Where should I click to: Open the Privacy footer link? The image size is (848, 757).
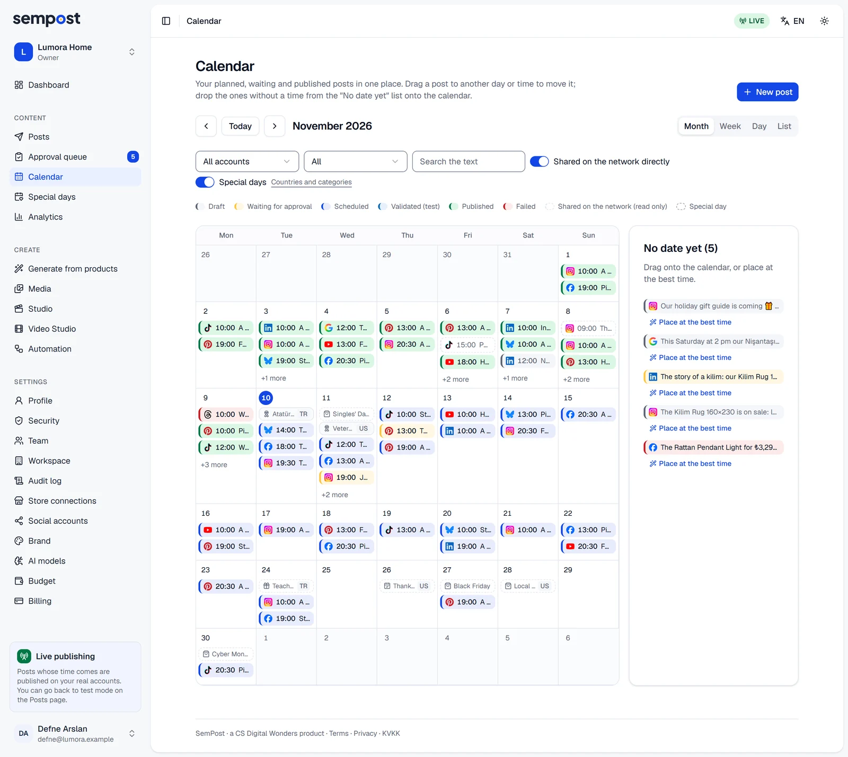point(365,734)
